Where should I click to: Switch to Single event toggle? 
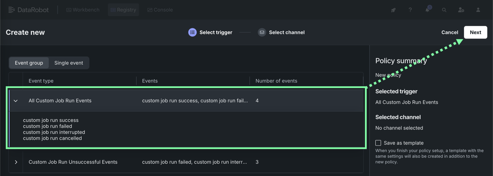pyautogui.click(x=68, y=63)
